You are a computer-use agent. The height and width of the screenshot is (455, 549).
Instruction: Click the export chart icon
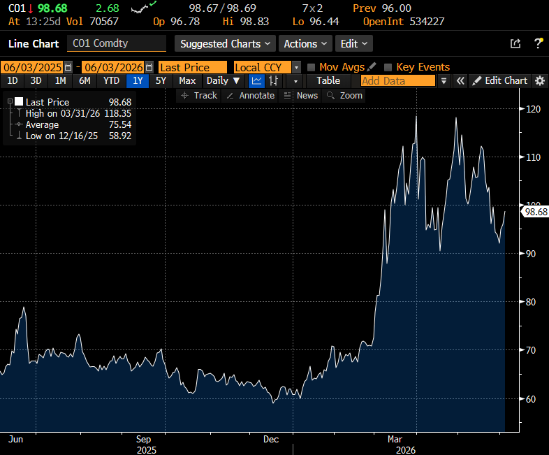coord(515,44)
